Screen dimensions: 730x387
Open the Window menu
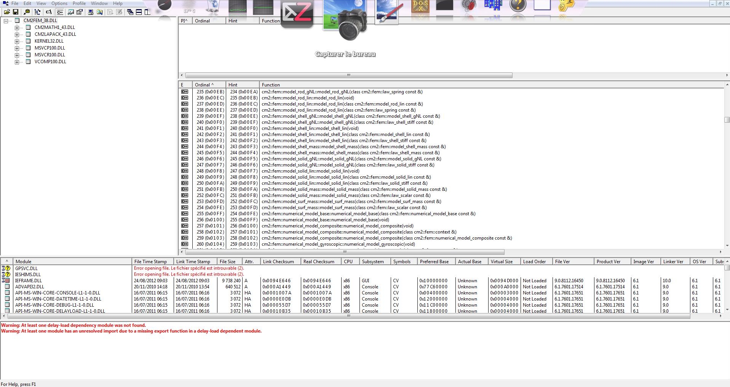(99, 3)
